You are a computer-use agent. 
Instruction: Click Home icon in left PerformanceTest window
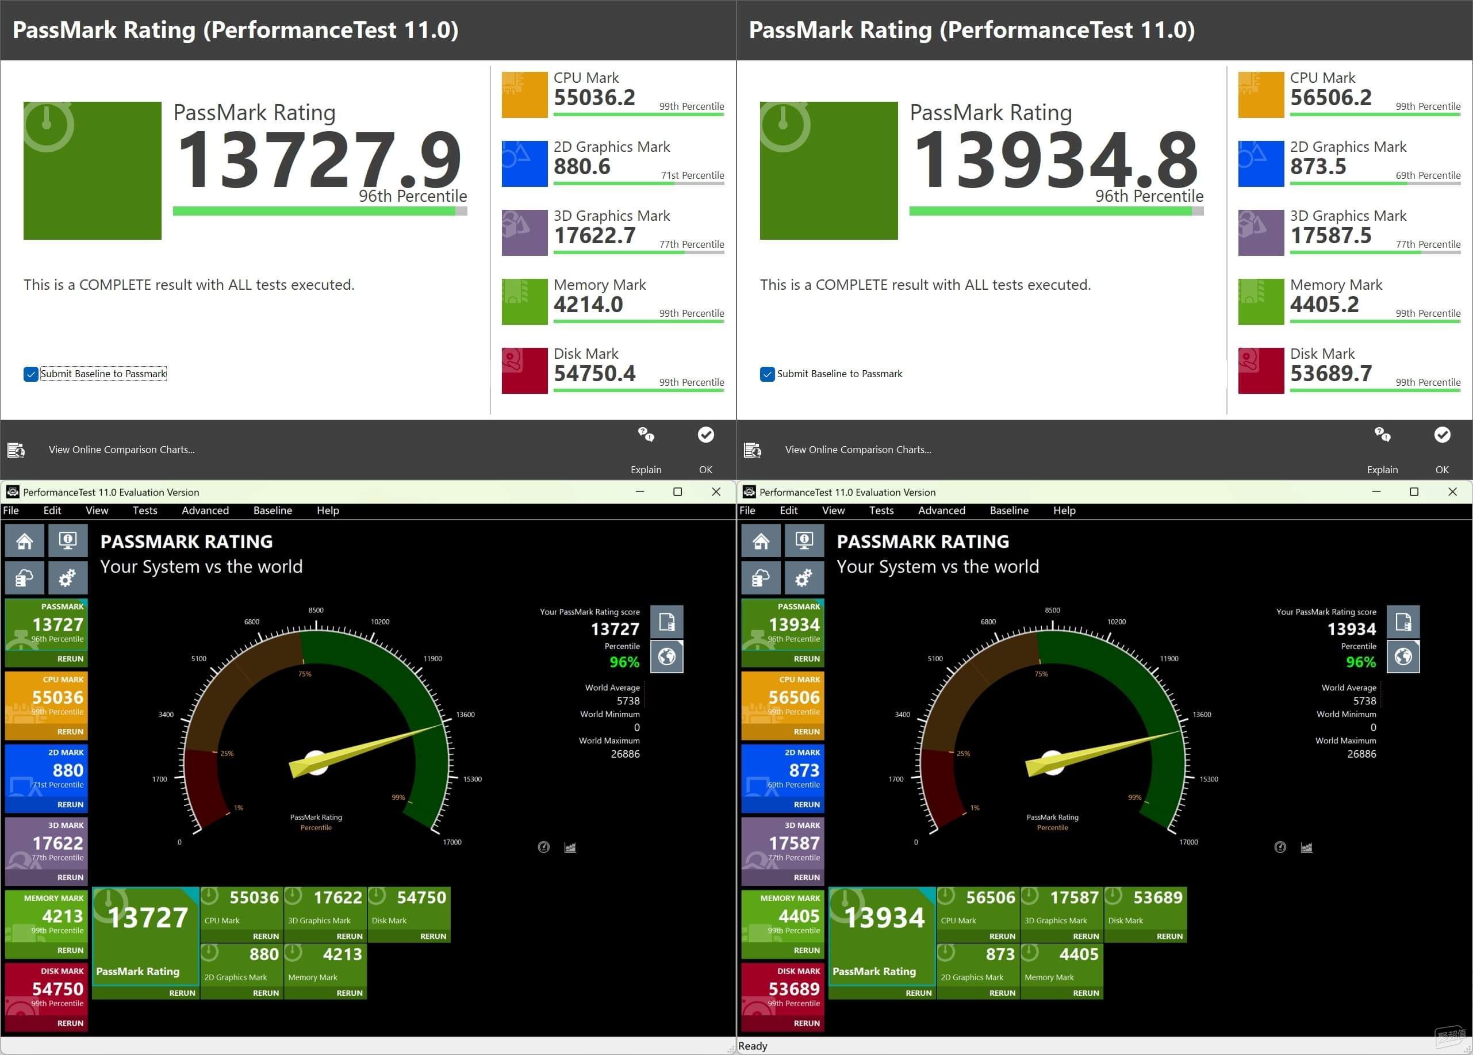click(x=25, y=541)
